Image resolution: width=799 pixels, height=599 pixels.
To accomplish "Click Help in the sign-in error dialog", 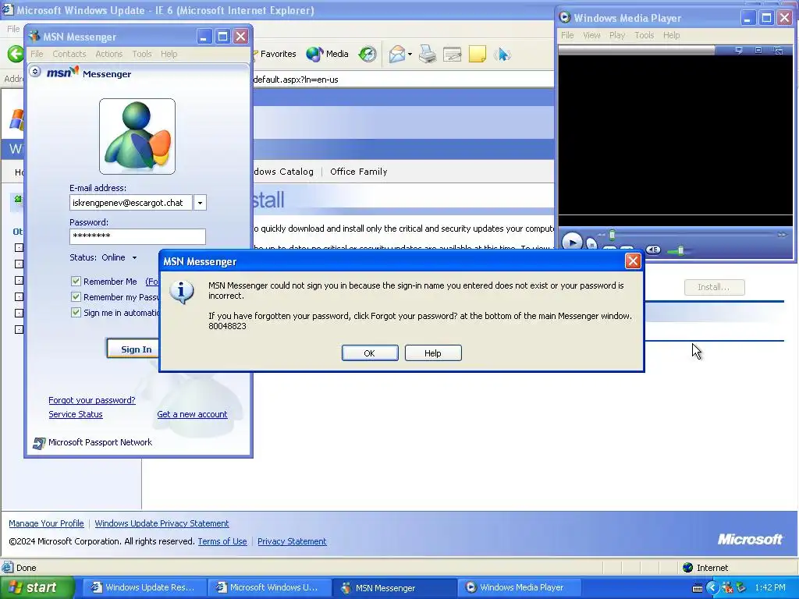I will point(433,353).
